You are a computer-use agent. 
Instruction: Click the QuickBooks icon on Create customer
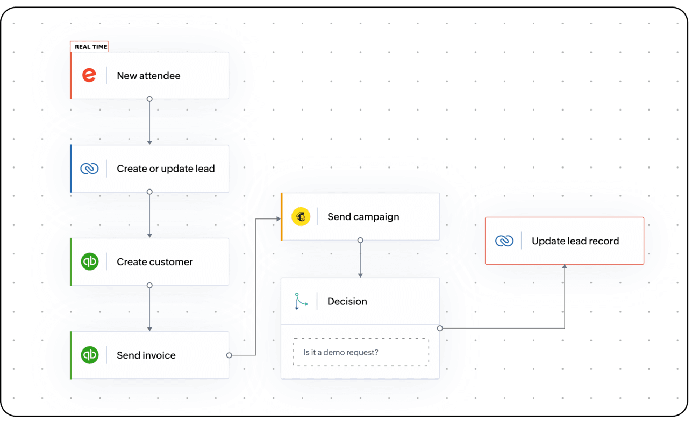(89, 261)
